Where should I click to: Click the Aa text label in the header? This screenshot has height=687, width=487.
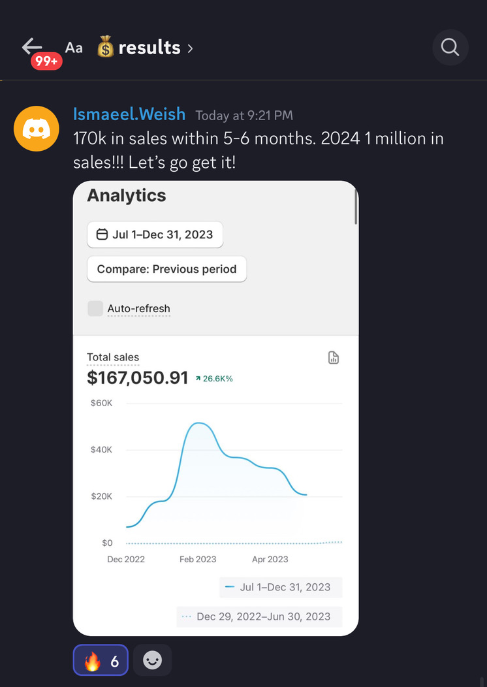coord(74,48)
